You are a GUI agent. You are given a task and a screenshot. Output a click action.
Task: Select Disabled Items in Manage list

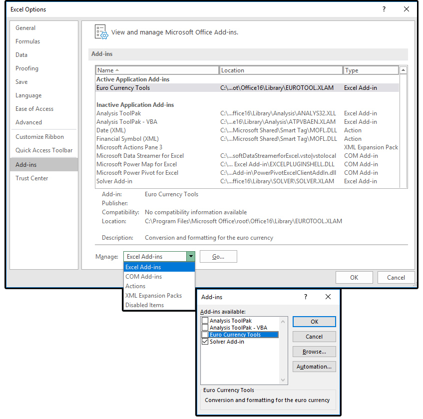click(x=145, y=305)
